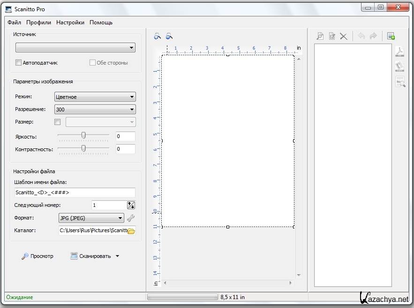The image size is (414, 308).
Task: Click the PDF export icon on right sidebar
Action: [400, 52]
